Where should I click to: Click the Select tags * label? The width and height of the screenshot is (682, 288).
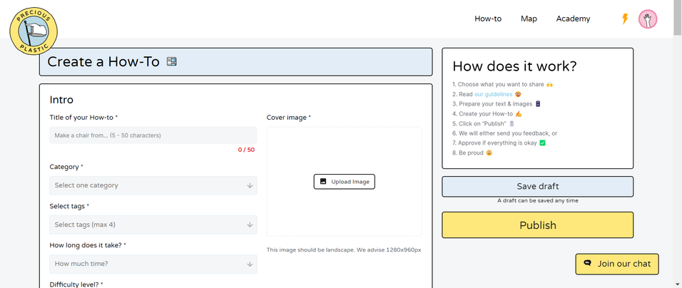point(70,206)
